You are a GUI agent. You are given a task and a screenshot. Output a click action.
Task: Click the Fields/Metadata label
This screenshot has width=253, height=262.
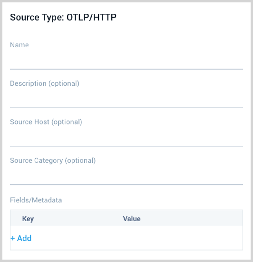pos(36,200)
